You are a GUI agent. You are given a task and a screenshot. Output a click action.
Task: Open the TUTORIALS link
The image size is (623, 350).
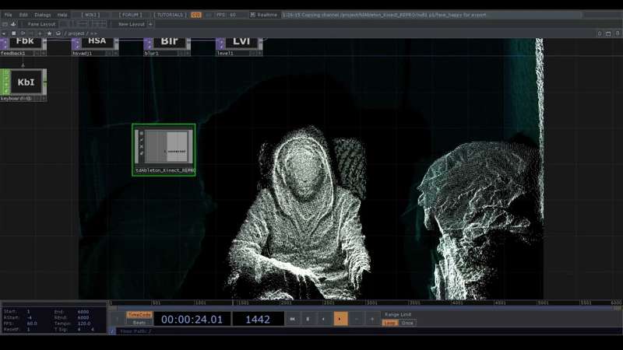pos(170,15)
